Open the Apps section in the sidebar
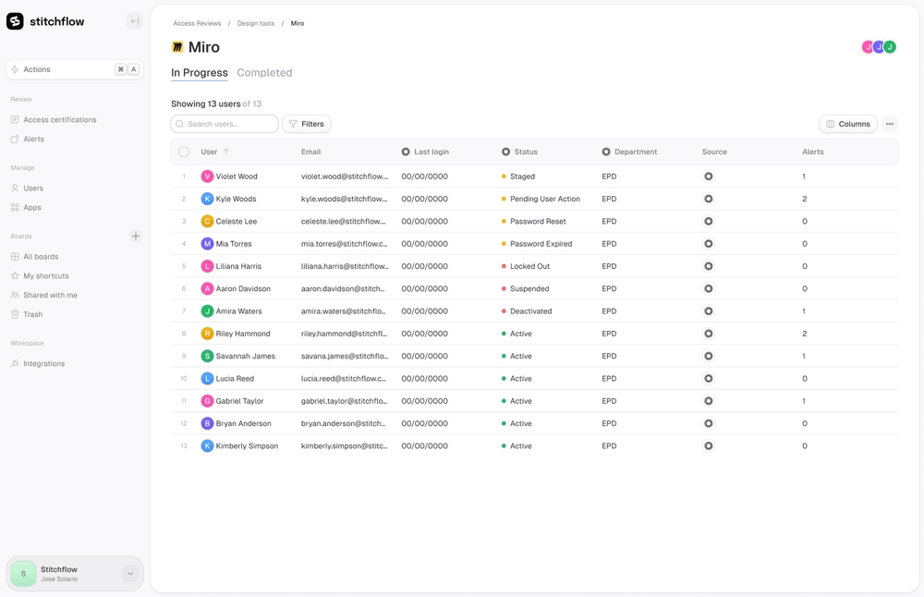924x597 pixels. pos(32,207)
